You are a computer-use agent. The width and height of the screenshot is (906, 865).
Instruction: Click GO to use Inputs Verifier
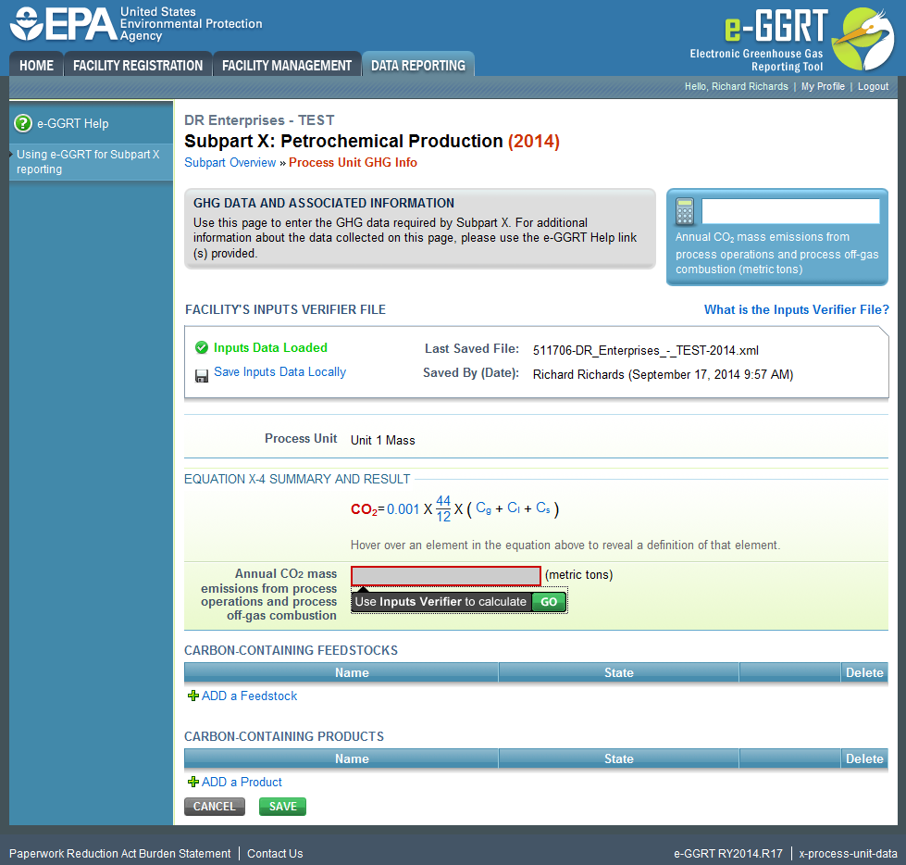tap(549, 602)
